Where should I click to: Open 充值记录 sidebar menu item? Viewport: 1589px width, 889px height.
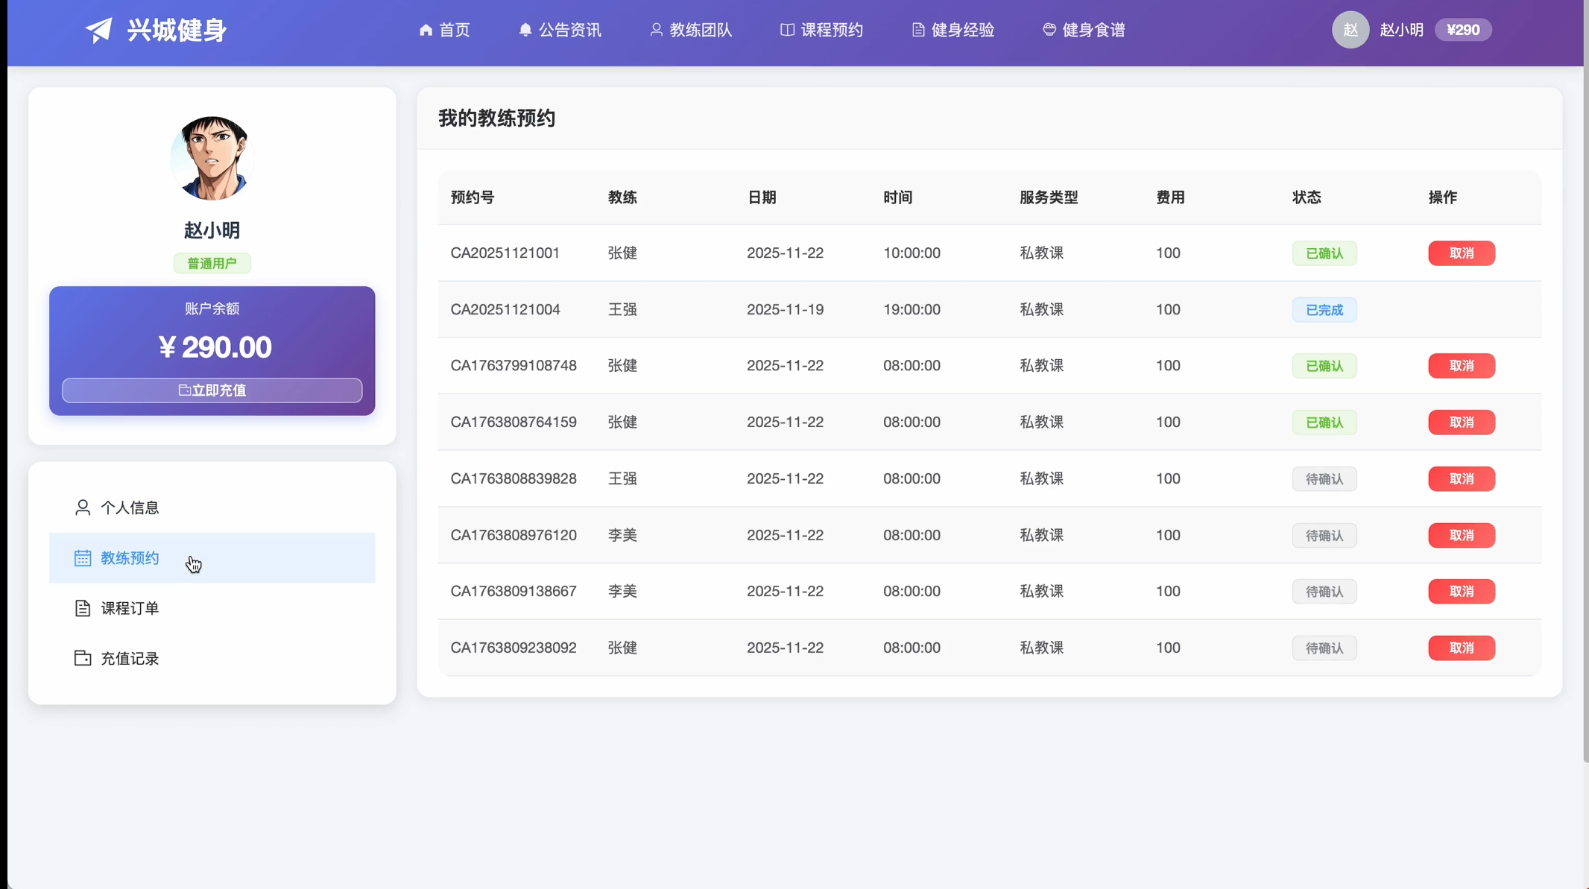click(130, 659)
